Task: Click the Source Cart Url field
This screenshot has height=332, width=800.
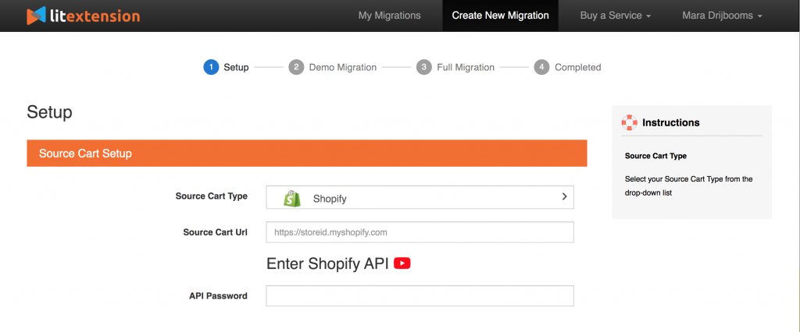Action: click(x=420, y=232)
